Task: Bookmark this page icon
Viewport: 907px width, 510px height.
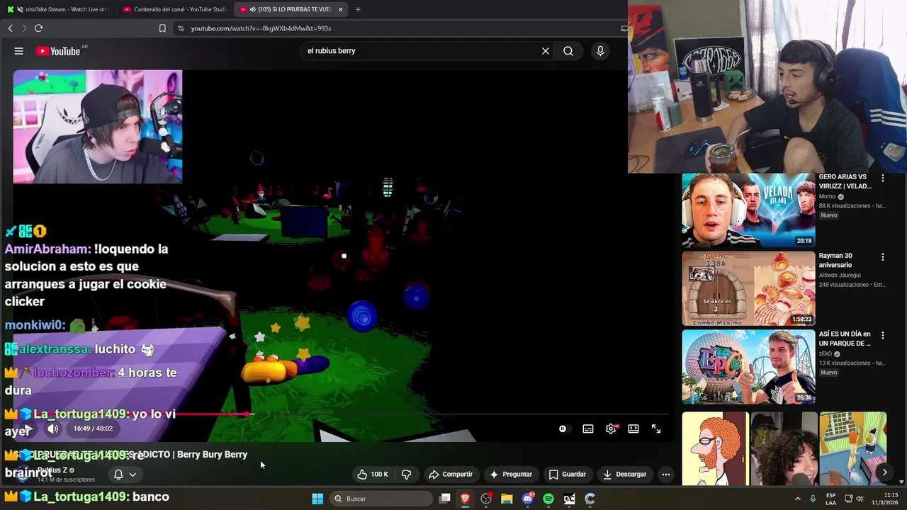Action: (x=162, y=28)
